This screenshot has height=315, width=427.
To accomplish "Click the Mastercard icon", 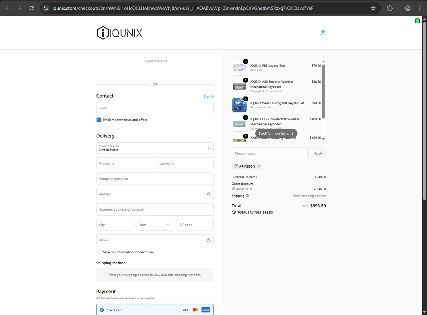I will pos(195,310).
